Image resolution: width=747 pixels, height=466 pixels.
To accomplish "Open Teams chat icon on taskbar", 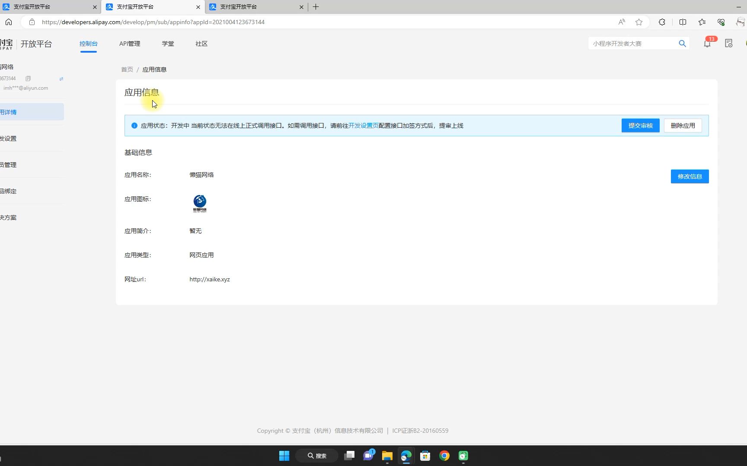I will (369, 455).
